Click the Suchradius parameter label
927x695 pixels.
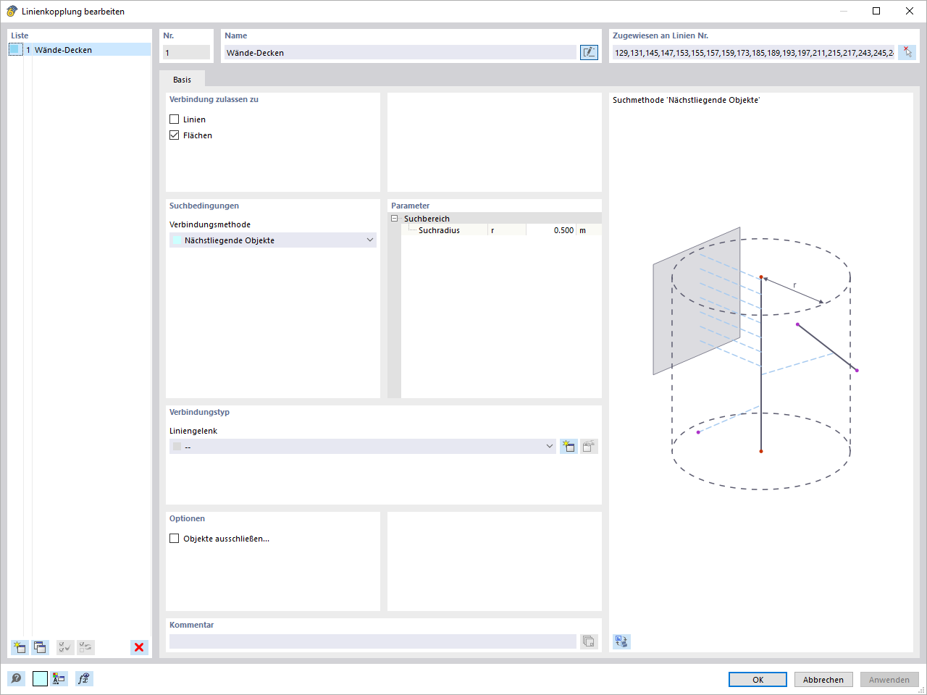pos(439,230)
